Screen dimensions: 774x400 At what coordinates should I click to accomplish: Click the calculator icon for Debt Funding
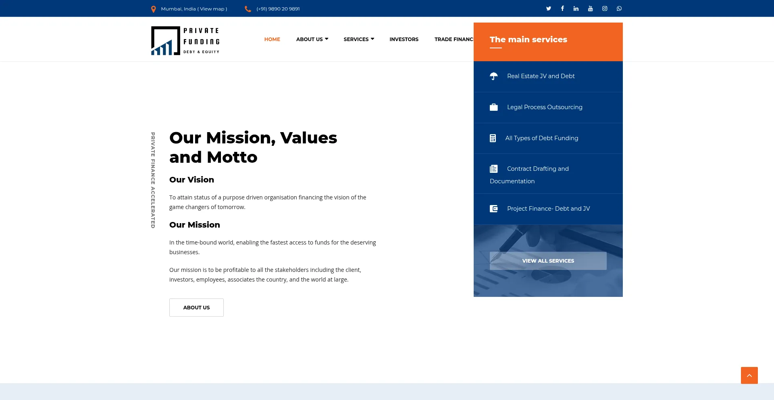[493, 138]
